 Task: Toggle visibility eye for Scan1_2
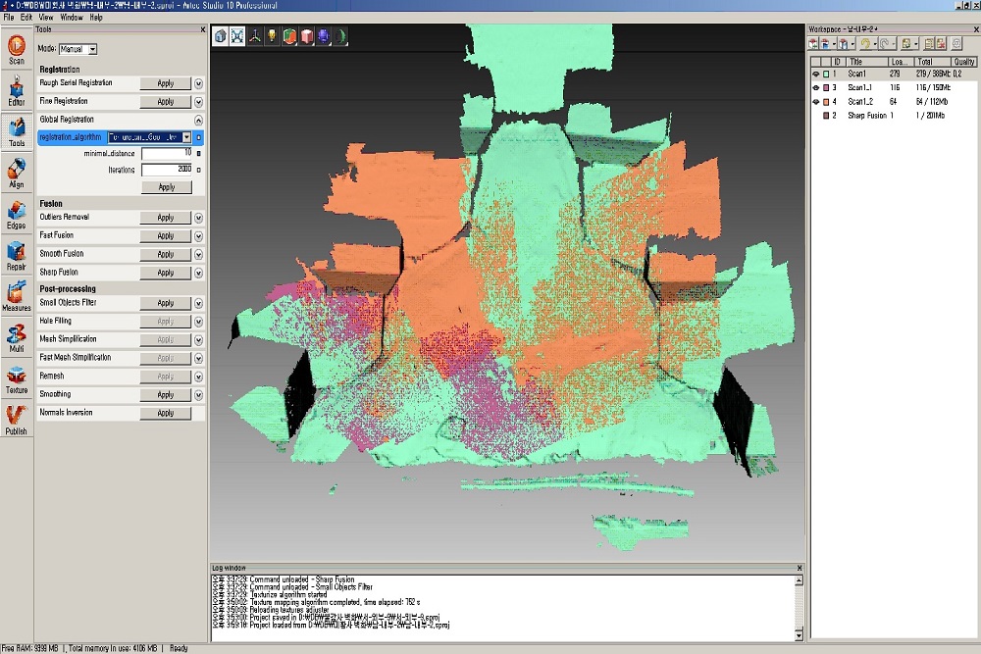(816, 101)
